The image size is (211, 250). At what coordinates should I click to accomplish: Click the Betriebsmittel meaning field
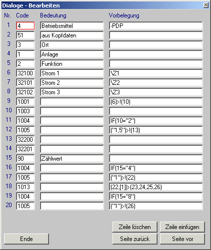click(x=72, y=26)
